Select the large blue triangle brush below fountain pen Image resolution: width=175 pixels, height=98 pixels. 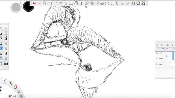[x=1, y=58]
